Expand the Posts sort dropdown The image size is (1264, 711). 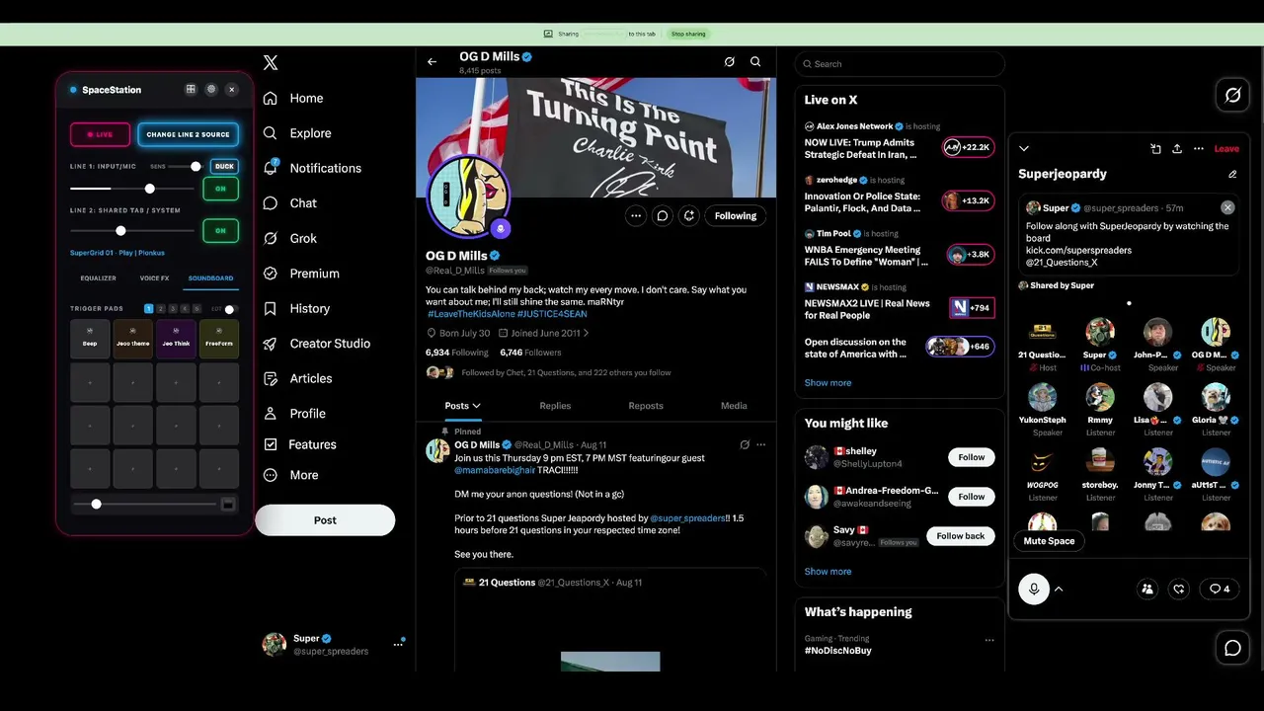(x=463, y=406)
